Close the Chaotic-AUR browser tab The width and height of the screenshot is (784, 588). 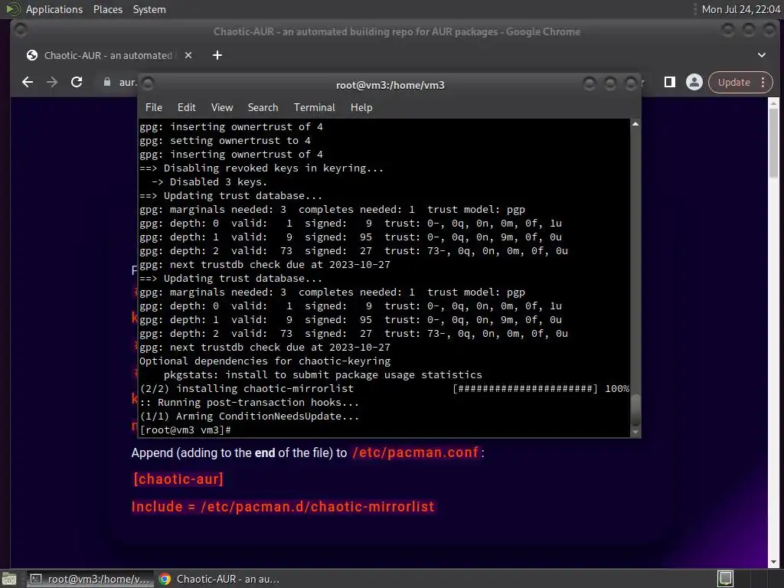tap(188, 55)
